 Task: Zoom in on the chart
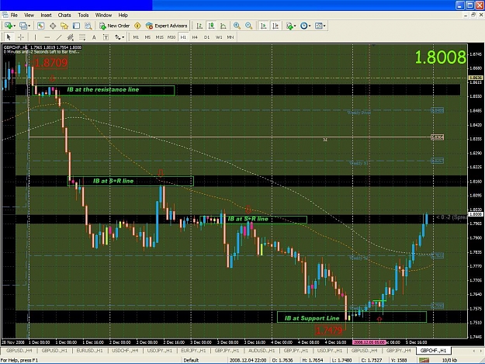point(237,26)
